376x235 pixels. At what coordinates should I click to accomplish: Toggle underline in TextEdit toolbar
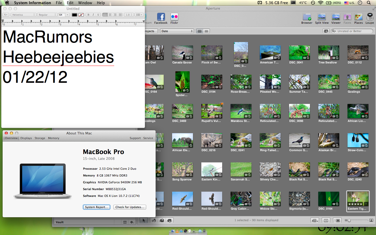(98, 15)
